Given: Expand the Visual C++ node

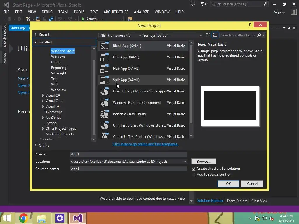Looking at the screenshot, I should (x=43, y=101).
